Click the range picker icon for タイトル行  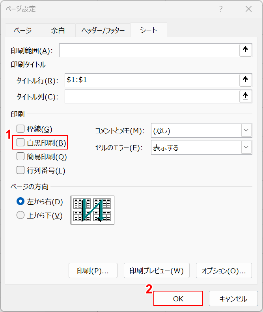(x=245, y=80)
